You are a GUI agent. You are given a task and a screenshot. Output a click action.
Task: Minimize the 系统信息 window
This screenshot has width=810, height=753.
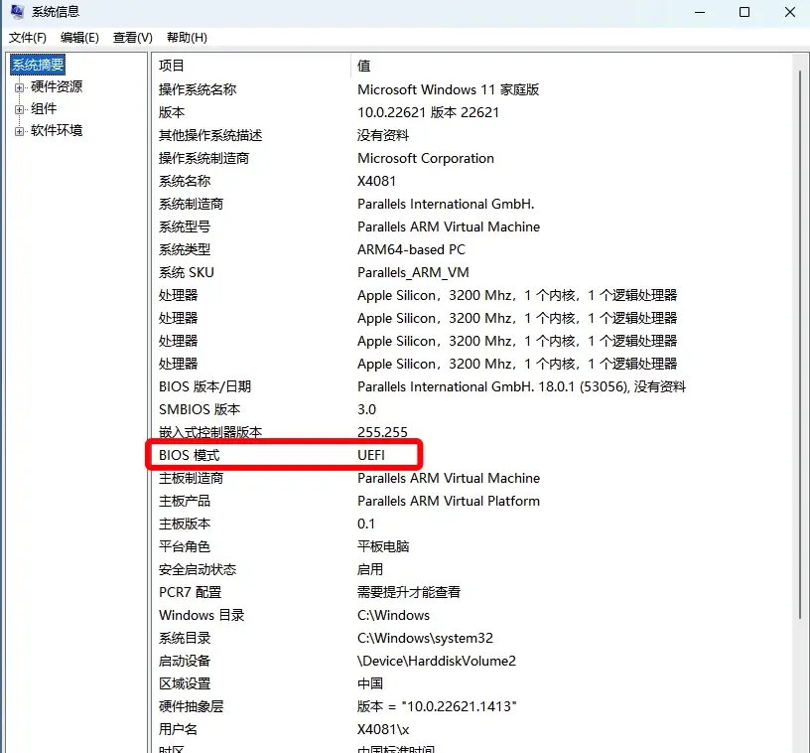pos(700,12)
